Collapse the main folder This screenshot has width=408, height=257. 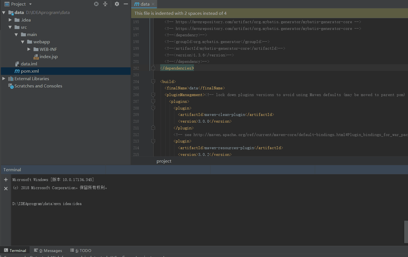pos(16,35)
